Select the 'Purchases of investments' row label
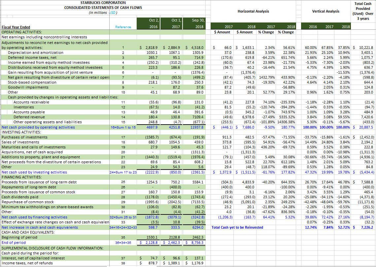 pos(25,137)
